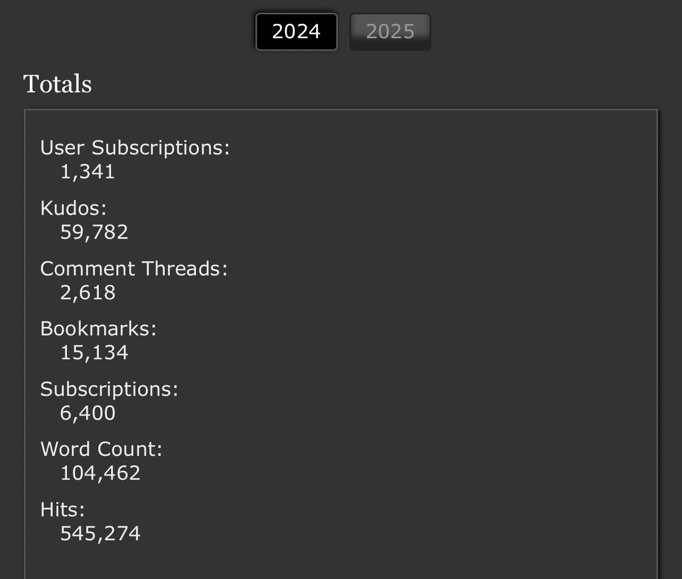
Task: Select the 545,274 hits value
Action: point(100,534)
